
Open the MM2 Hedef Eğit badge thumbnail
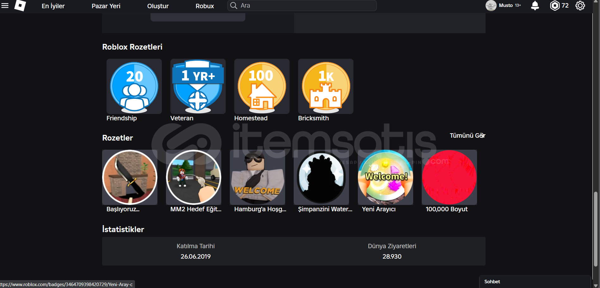pos(193,177)
